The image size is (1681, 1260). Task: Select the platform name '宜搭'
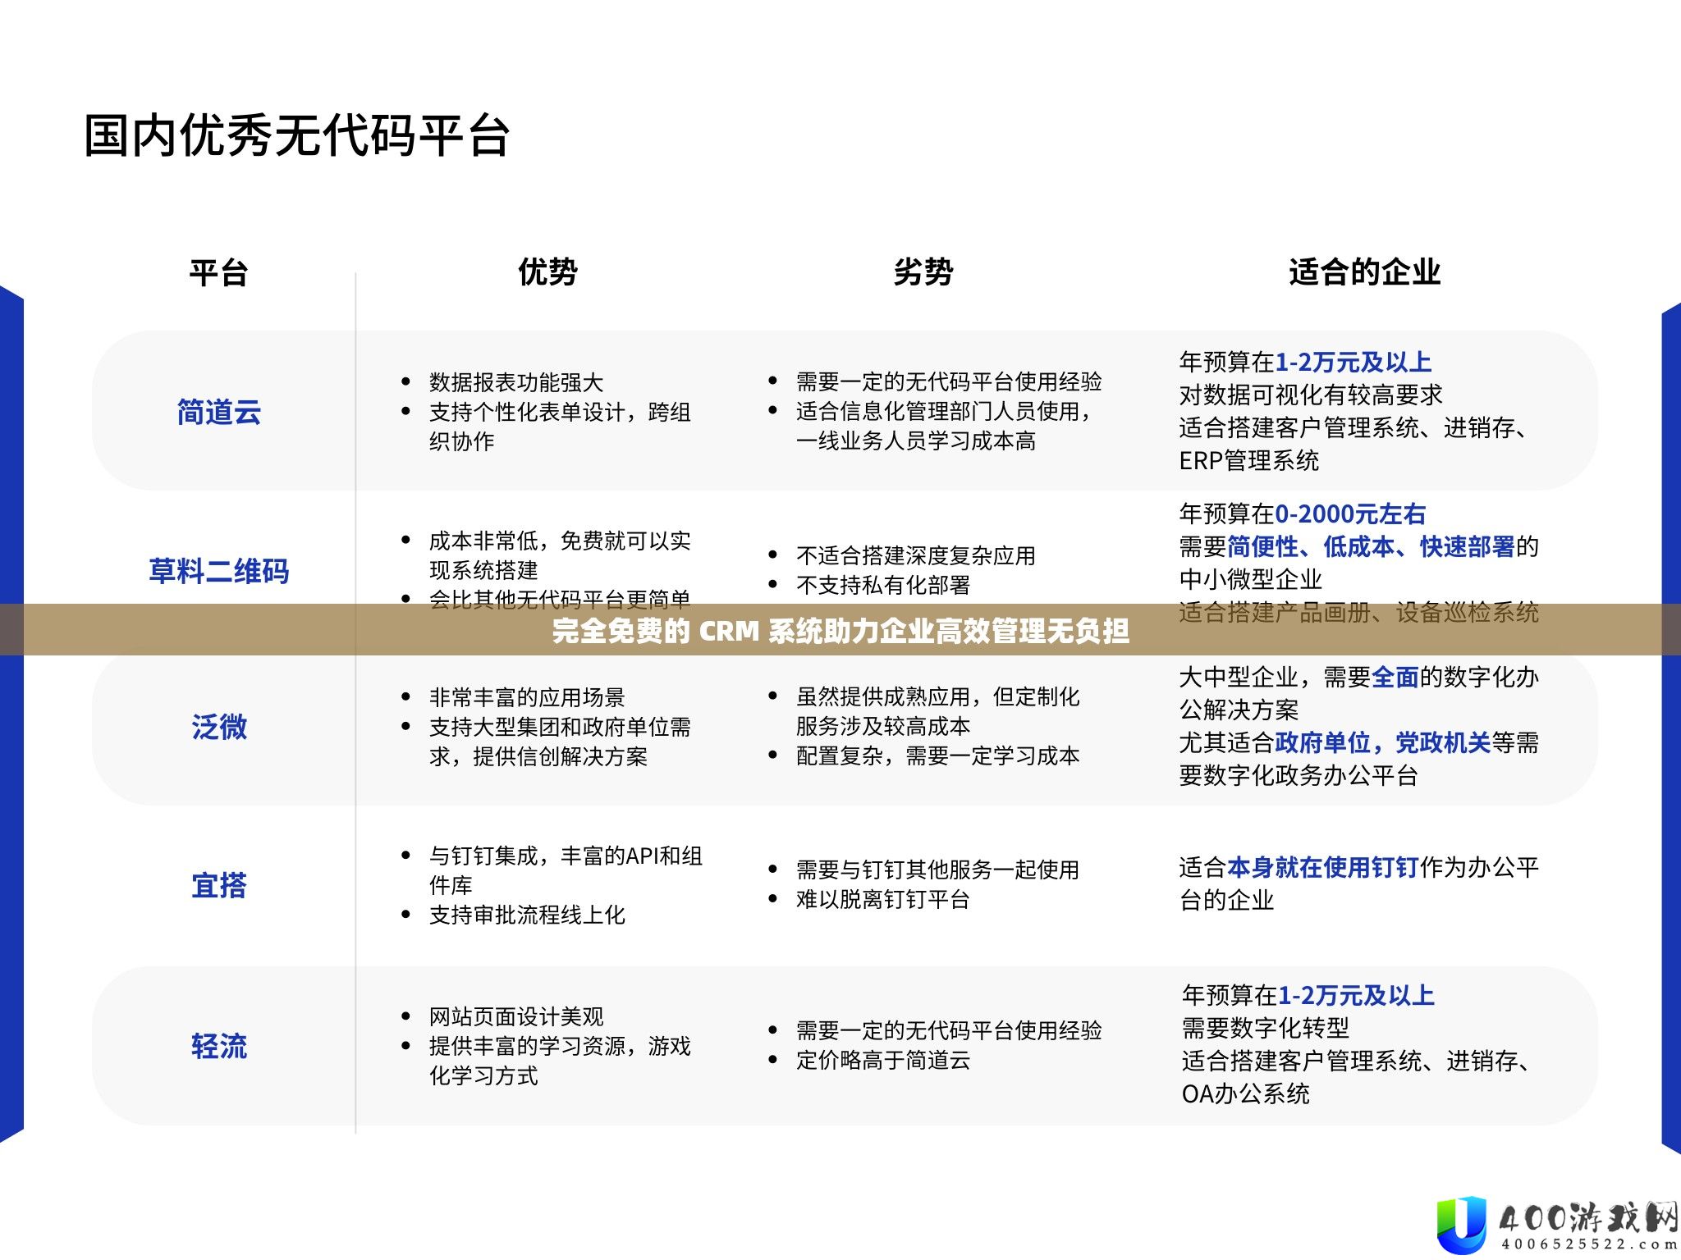219,885
